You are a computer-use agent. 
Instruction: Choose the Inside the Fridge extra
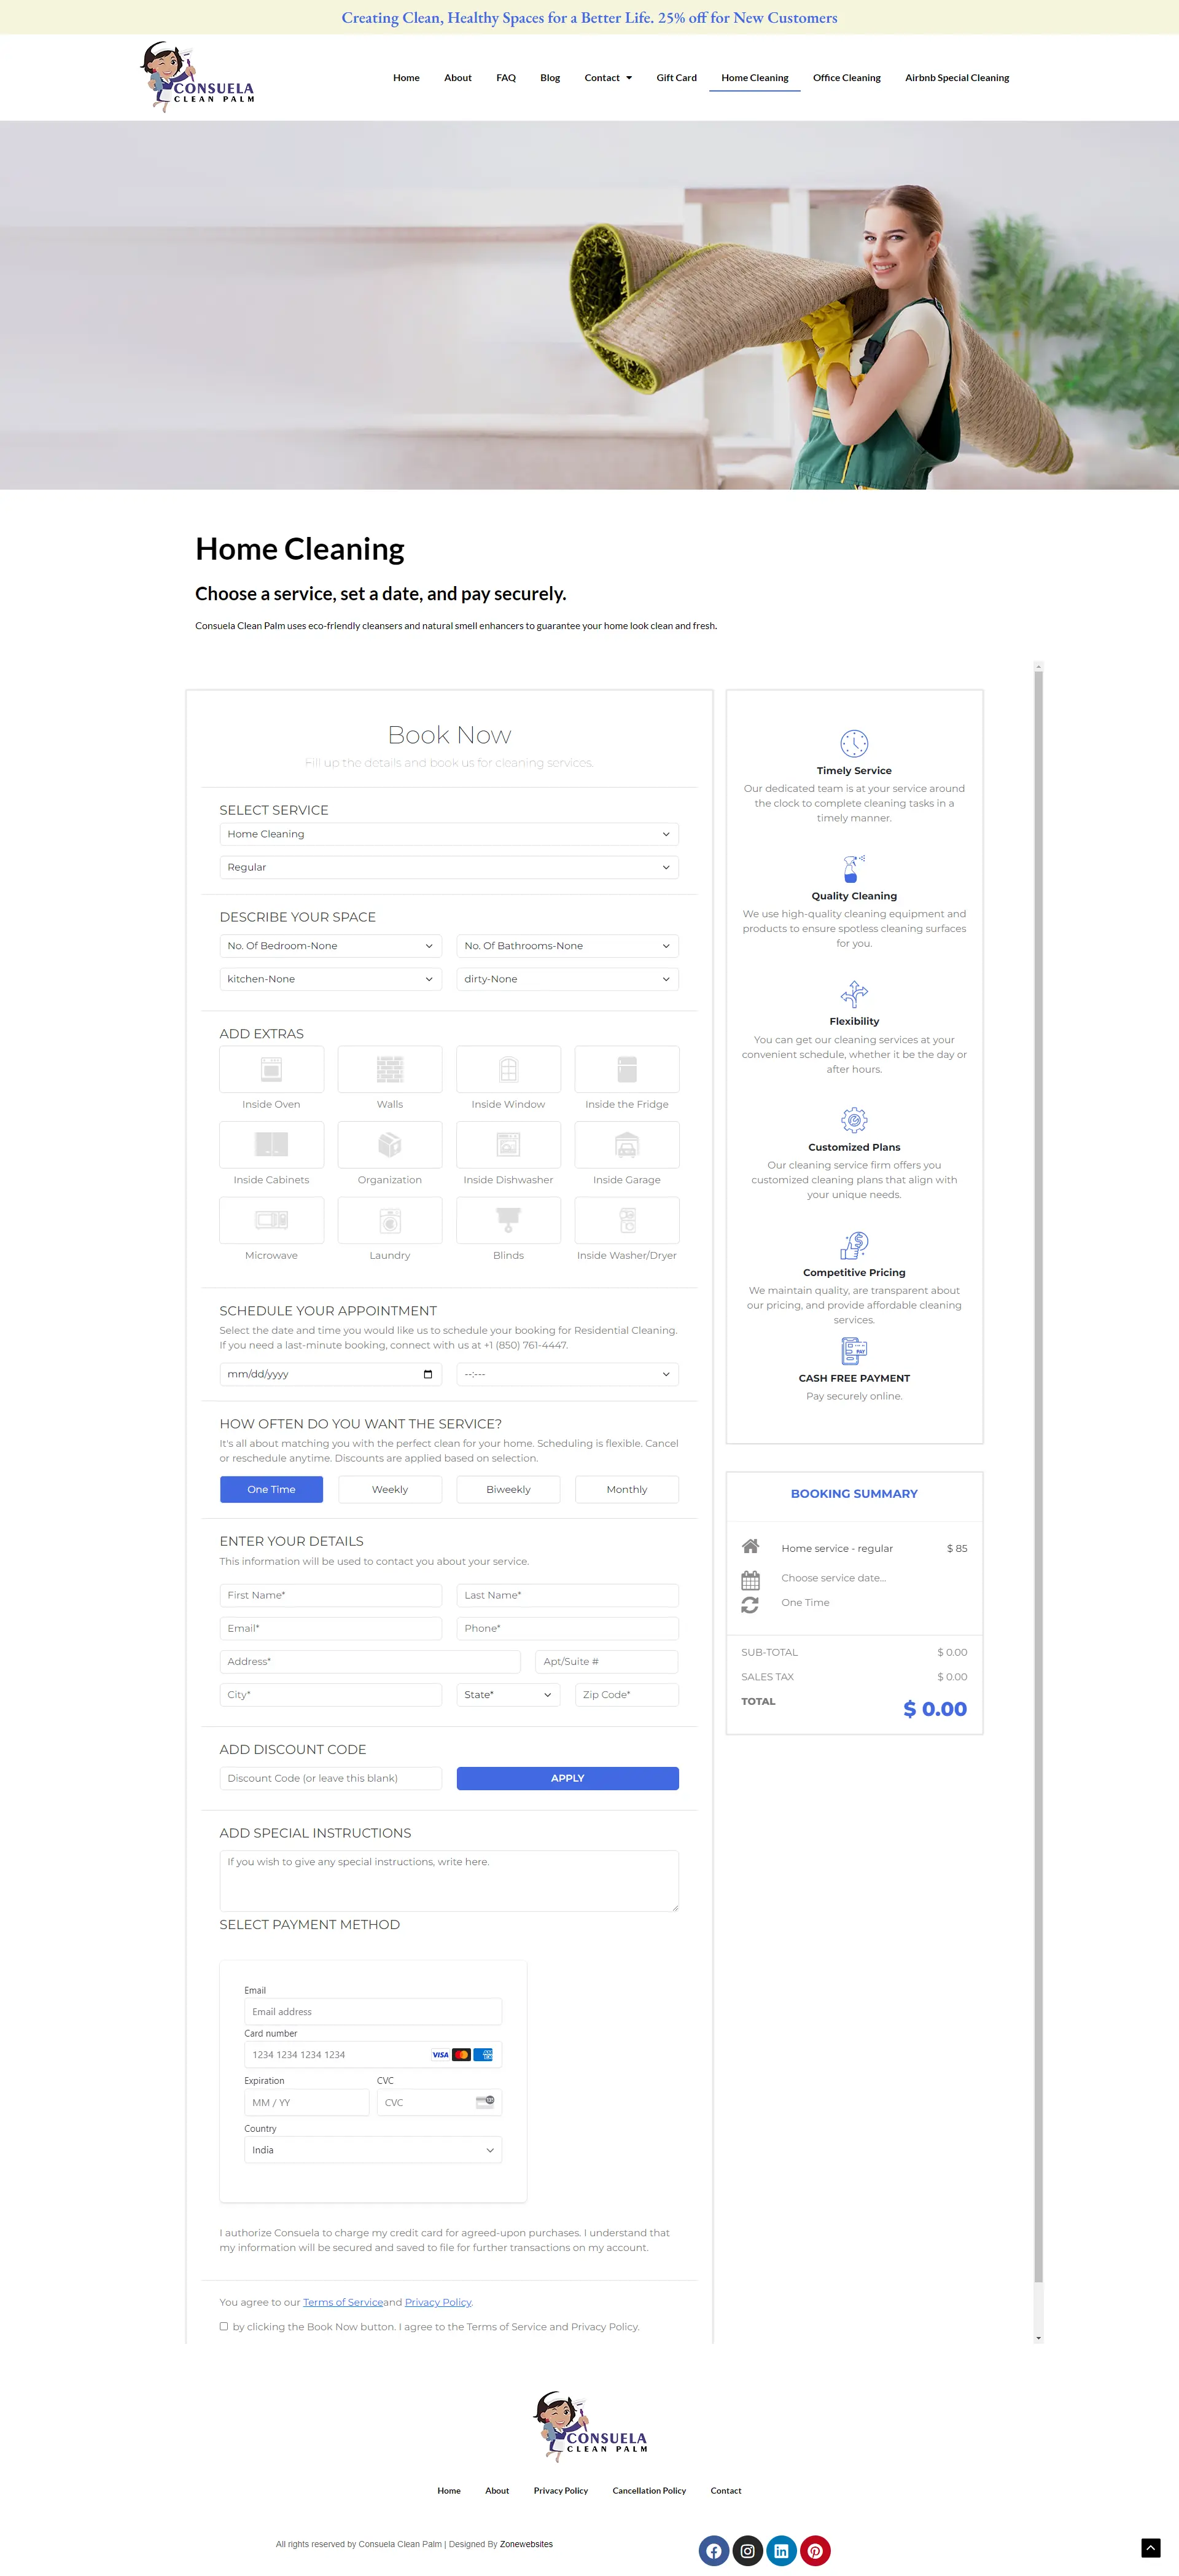click(x=626, y=1069)
